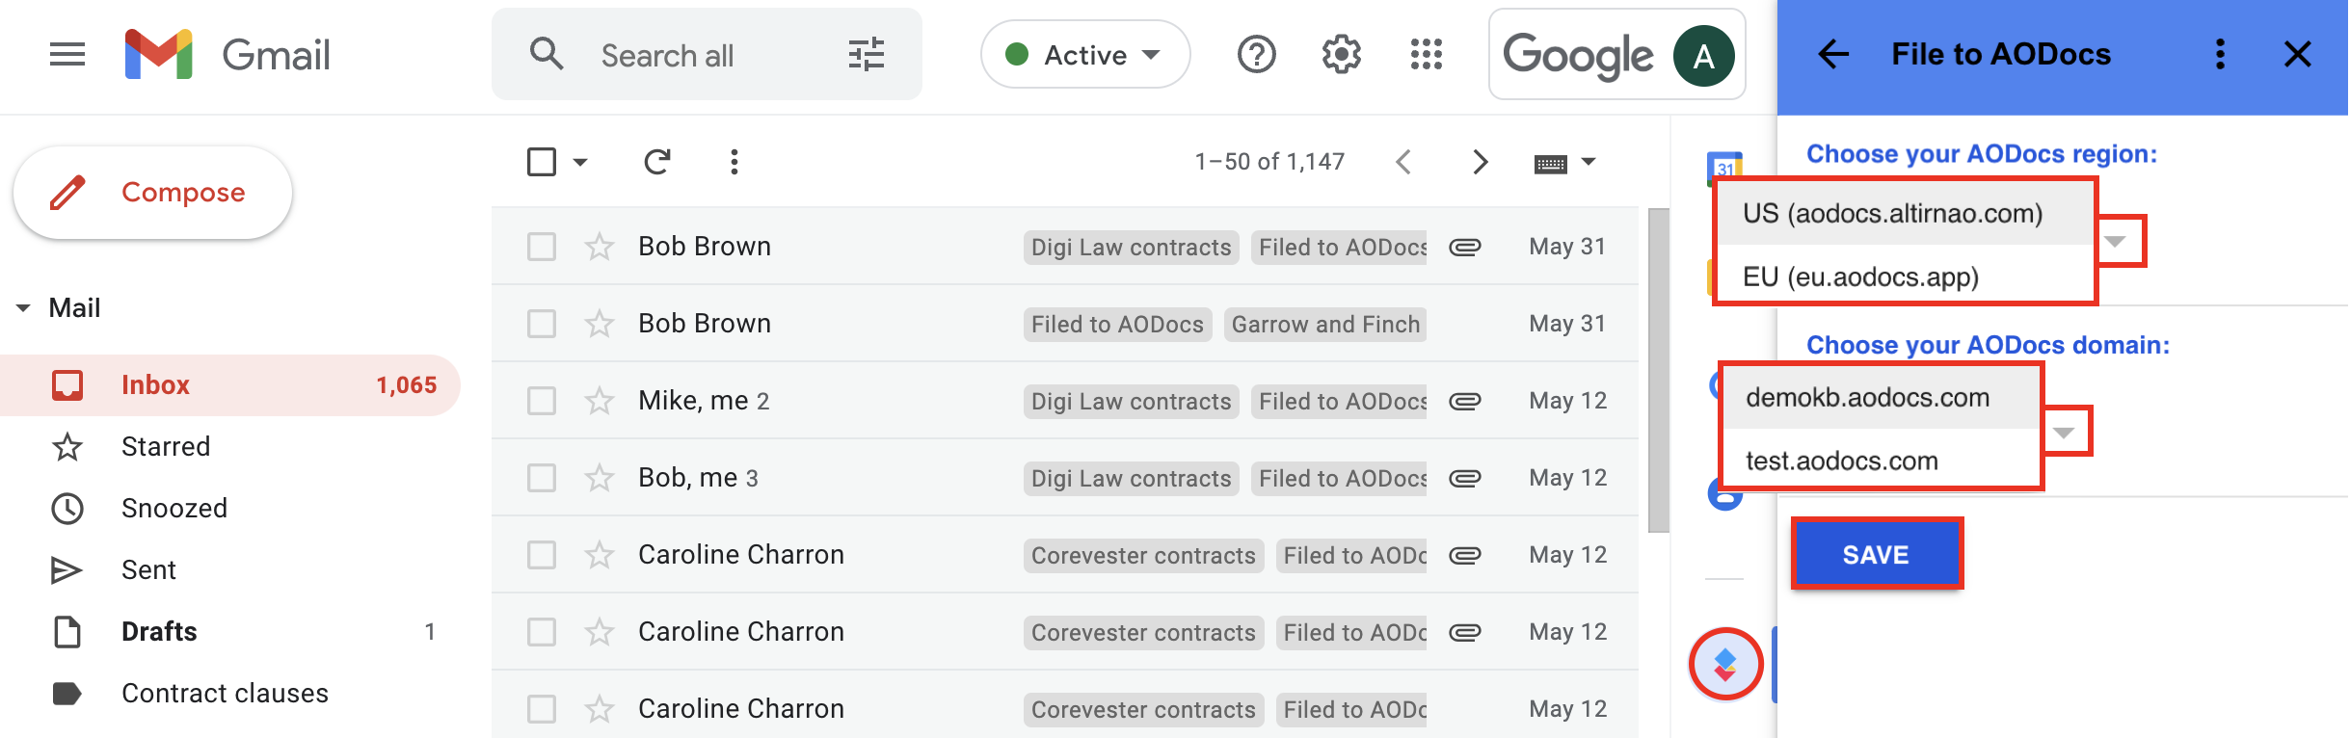Refresh the inbox list
2350x738 pixels.
(x=656, y=162)
